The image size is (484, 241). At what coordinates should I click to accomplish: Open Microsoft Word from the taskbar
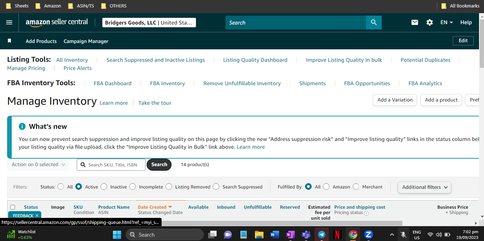coord(274,235)
